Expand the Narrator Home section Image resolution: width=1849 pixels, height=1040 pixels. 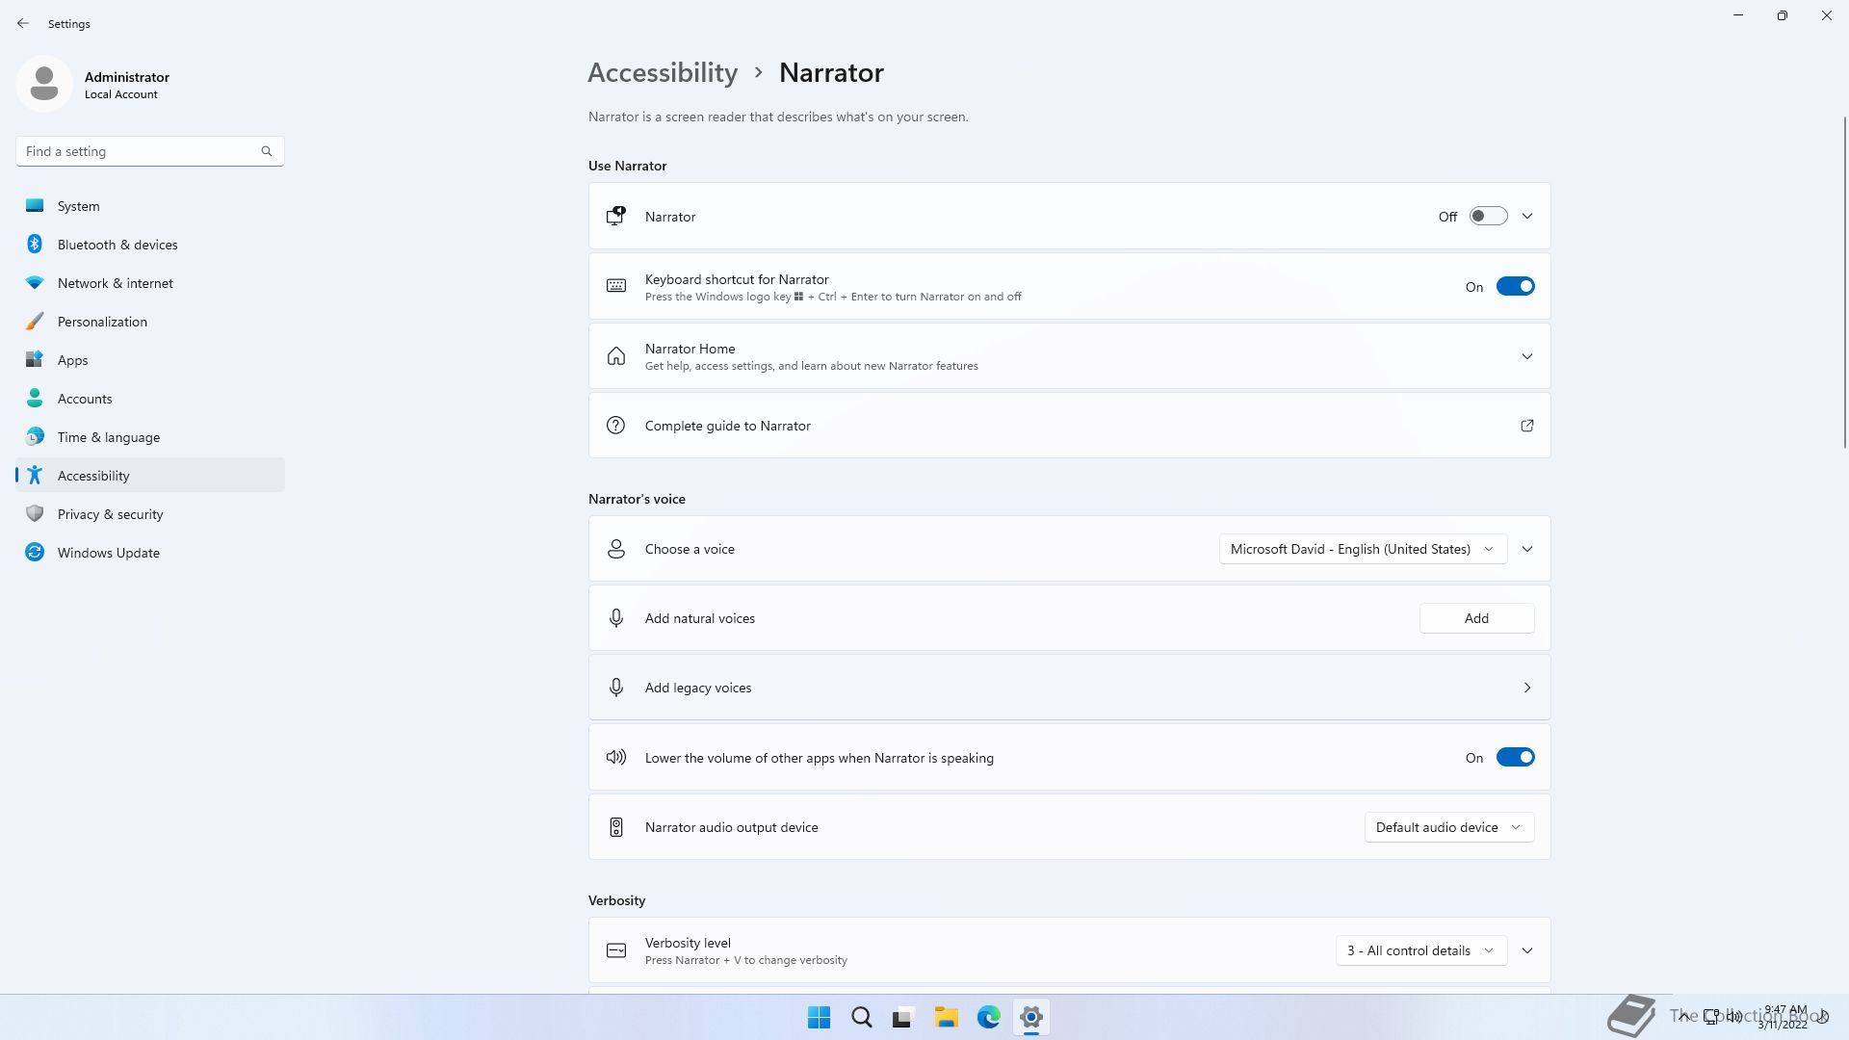point(1527,356)
